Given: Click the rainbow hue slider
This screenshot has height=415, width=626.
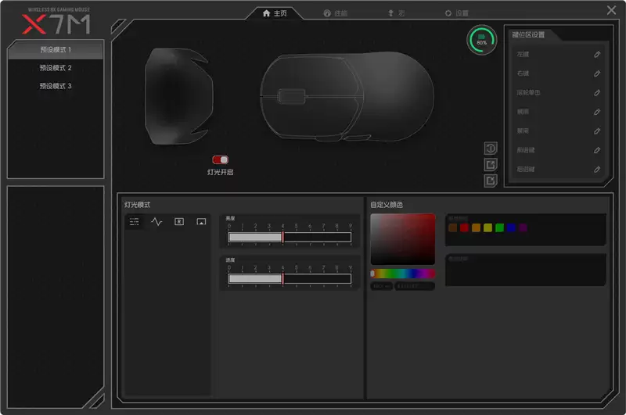Looking at the screenshot, I should coord(403,274).
